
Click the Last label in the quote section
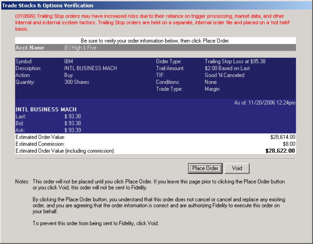(21, 117)
